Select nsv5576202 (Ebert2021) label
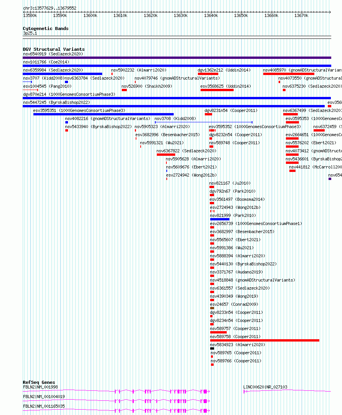 click(311, 143)
